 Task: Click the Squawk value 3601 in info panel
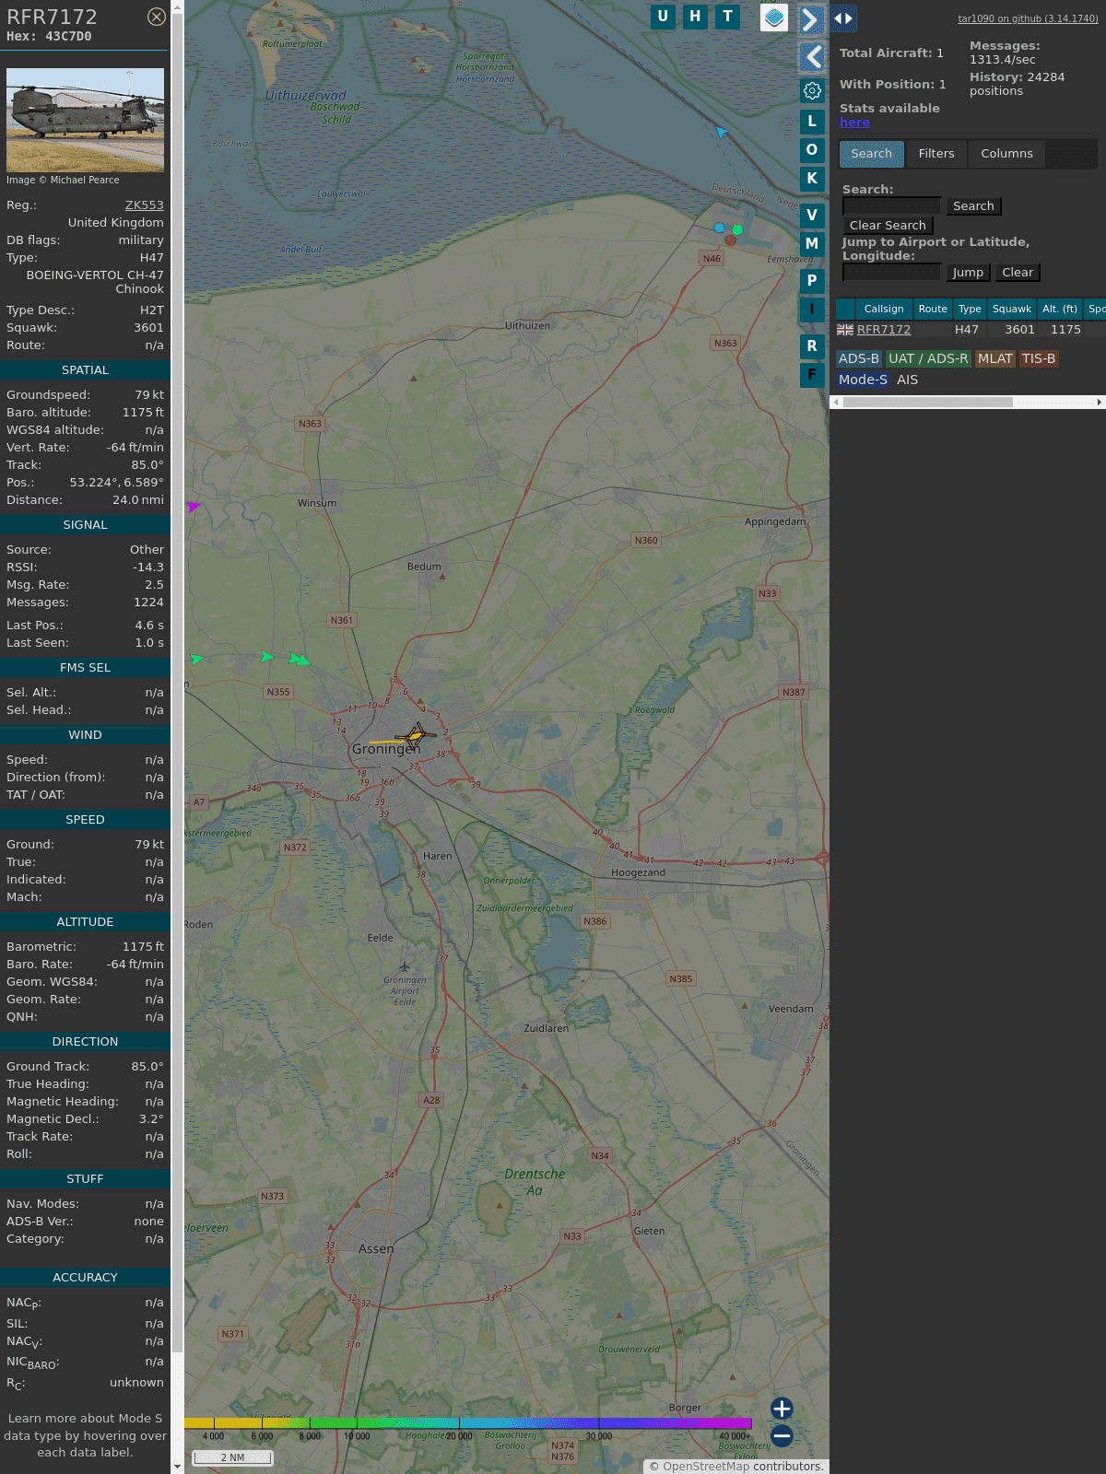(148, 328)
